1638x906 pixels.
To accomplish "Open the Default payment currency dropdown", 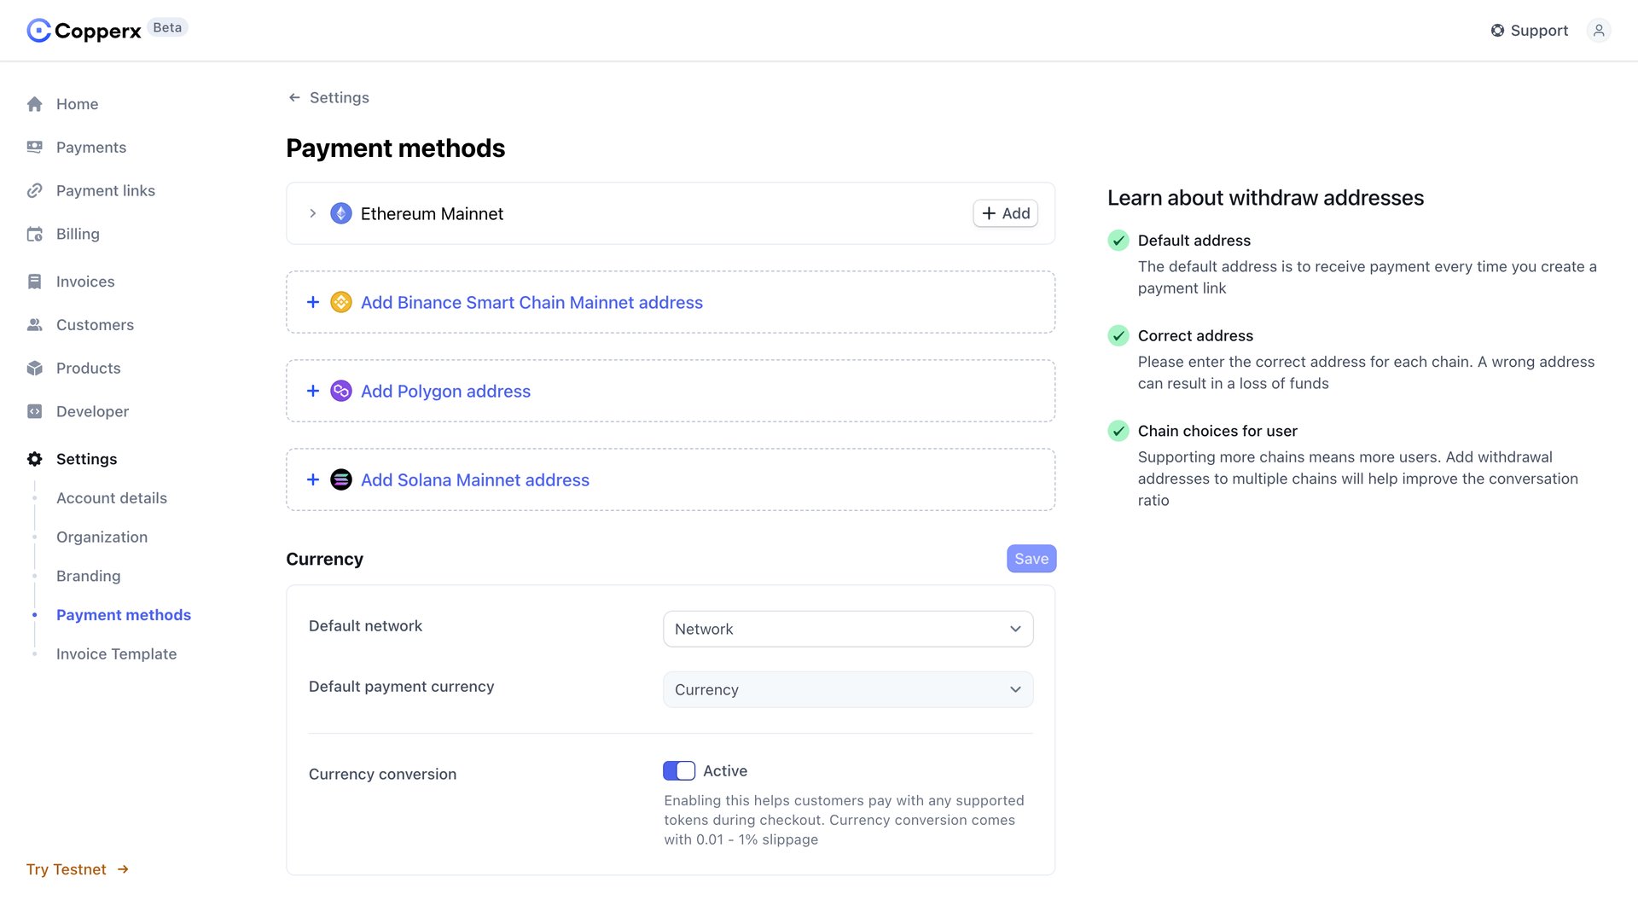I will (847, 689).
